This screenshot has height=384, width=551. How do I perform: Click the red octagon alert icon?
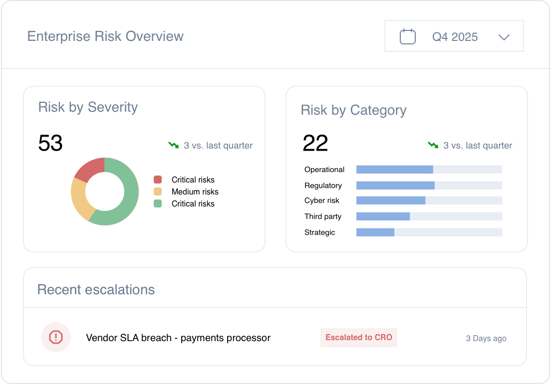click(x=56, y=338)
